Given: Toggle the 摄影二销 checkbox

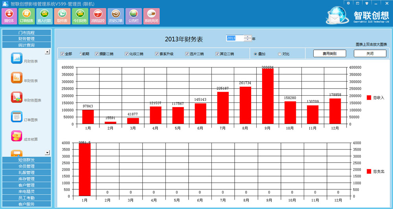Looking at the screenshot, I should click(97, 54).
